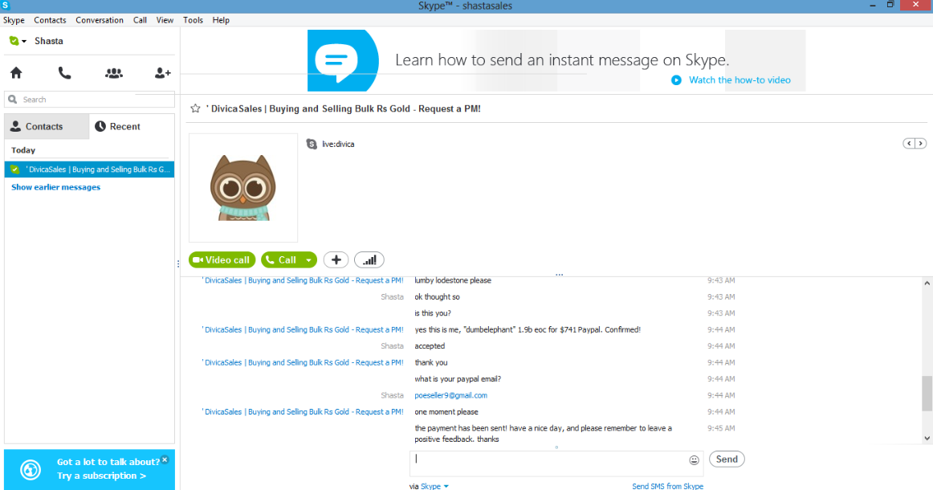The width and height of the screenshot is (933, 490).
Task: Click the chat scrollbar down arrow
Action: 927,439
